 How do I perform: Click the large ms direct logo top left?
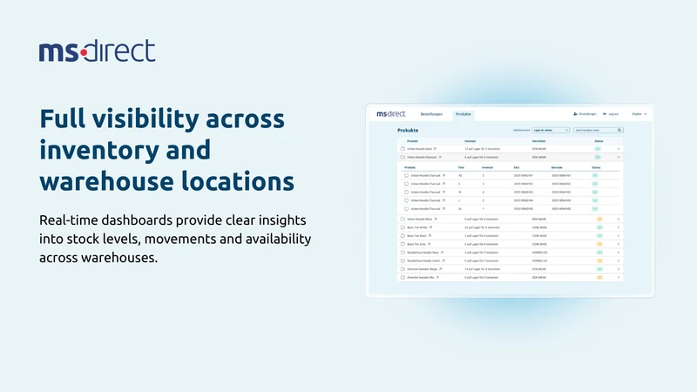click(x=97, y=51)
